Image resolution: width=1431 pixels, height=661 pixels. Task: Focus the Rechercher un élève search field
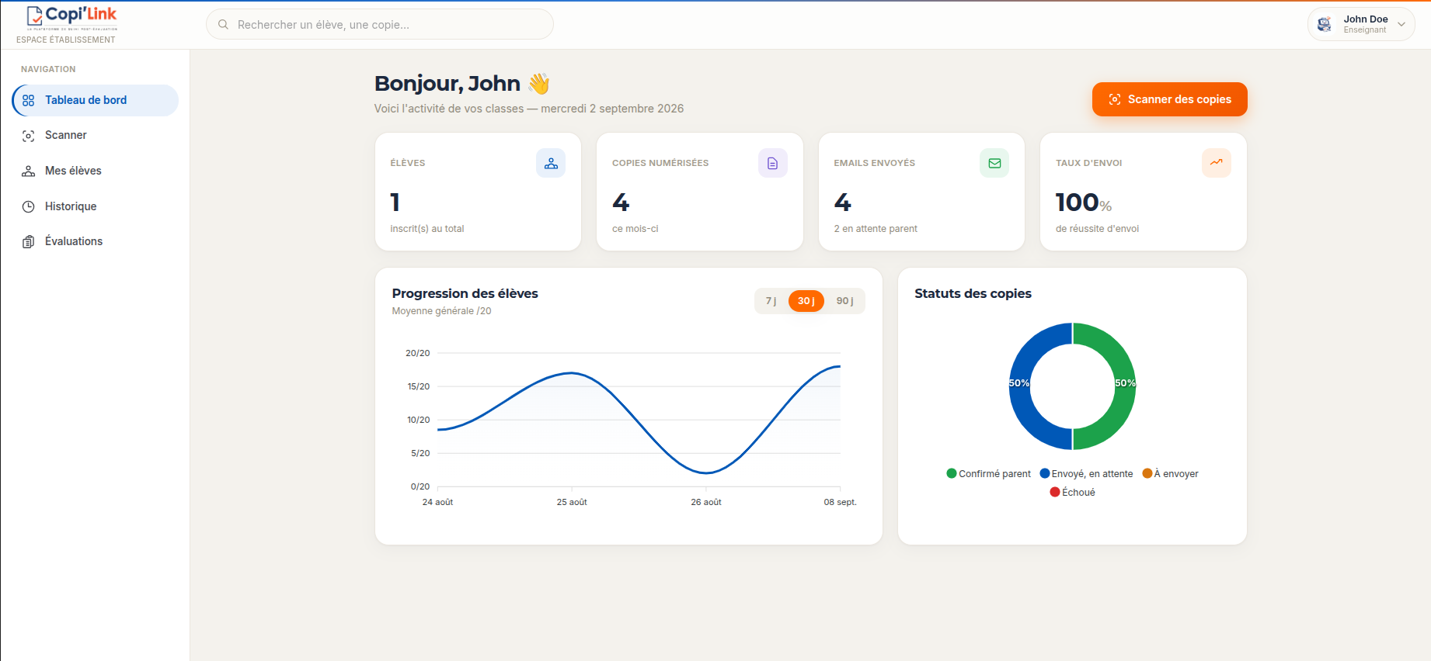(380, 25)
